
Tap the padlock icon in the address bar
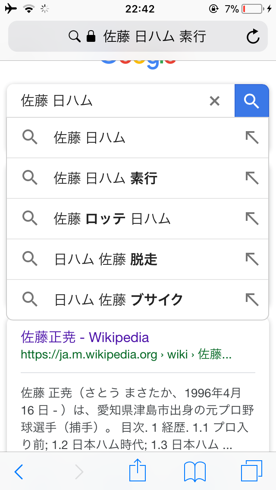pos(90,36)
